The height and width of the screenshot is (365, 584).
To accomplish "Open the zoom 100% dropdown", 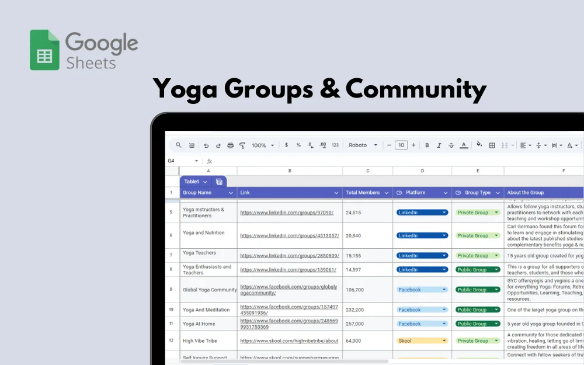I will (x=263, y=145).
